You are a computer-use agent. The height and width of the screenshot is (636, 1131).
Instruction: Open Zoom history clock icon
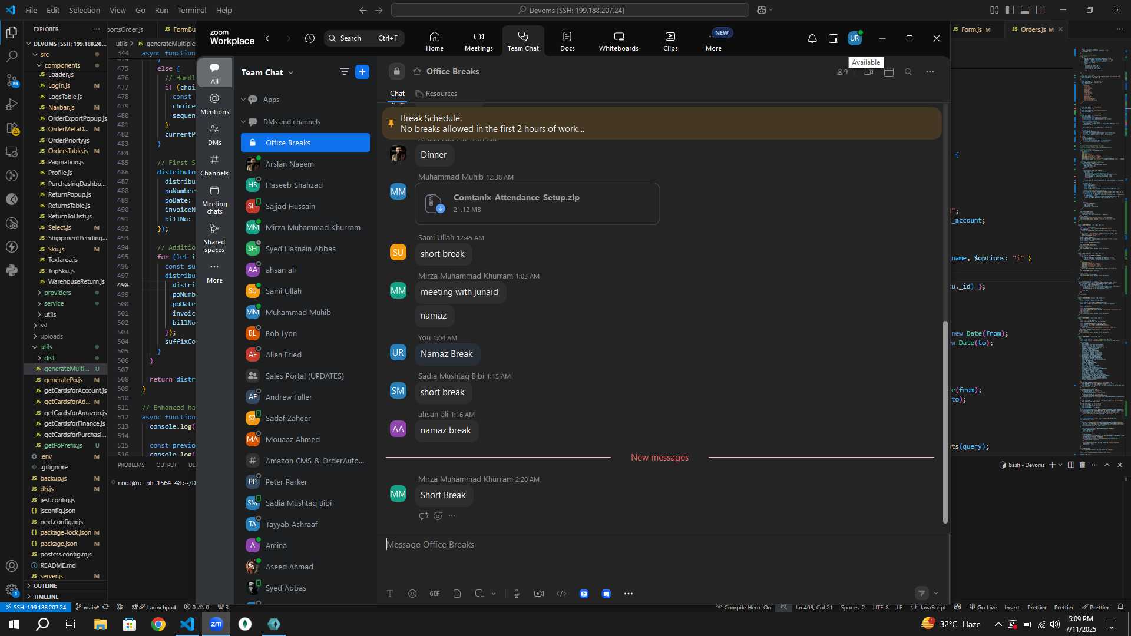point(310,38)
